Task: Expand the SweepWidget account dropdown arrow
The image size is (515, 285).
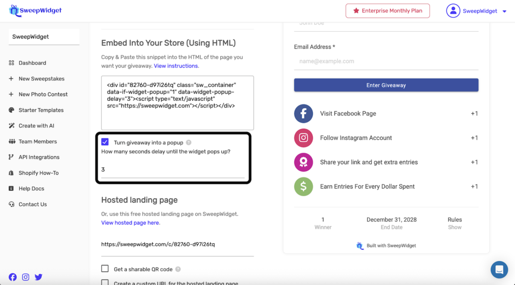Action: pos(504,12)
